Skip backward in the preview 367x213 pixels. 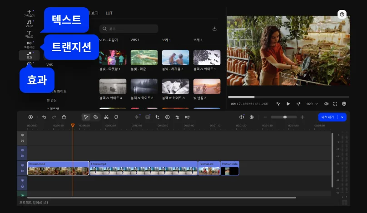(x=278, y=104)
